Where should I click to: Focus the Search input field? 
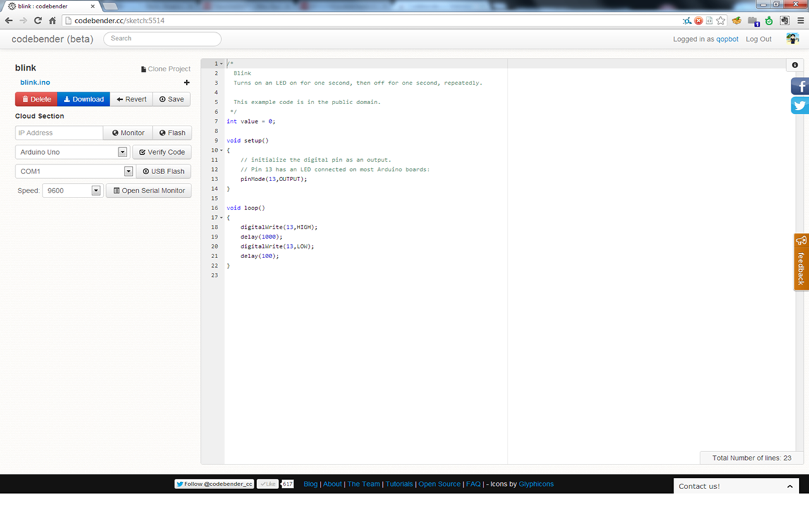[x=162, y=39]
